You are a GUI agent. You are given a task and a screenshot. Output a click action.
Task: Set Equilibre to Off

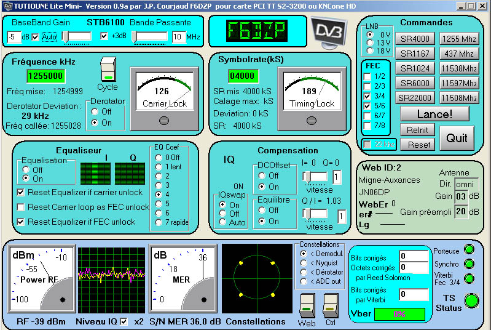coord(262,210)
